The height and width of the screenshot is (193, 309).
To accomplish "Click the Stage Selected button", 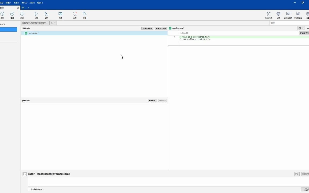I will click(162, 101).
